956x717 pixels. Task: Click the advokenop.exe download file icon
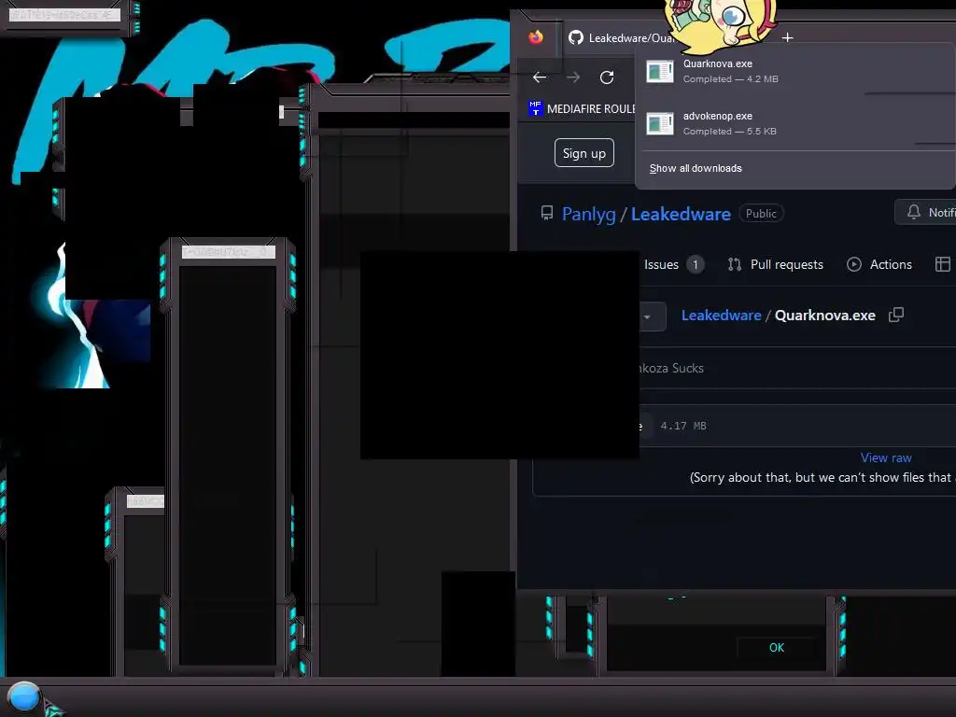660,124
